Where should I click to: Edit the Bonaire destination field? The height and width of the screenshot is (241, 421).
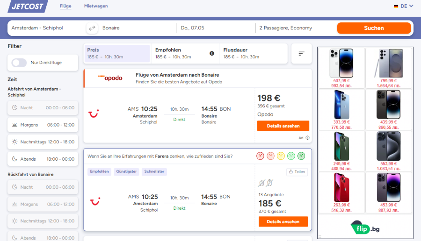pyautogui.click(x=137, y=28)
